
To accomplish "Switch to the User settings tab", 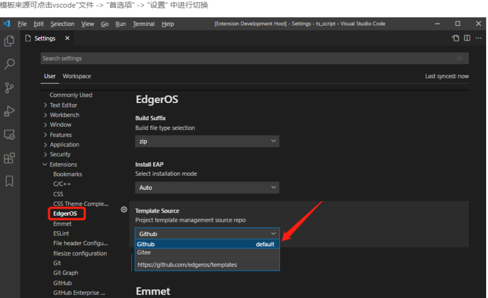I will click(50, 76).
